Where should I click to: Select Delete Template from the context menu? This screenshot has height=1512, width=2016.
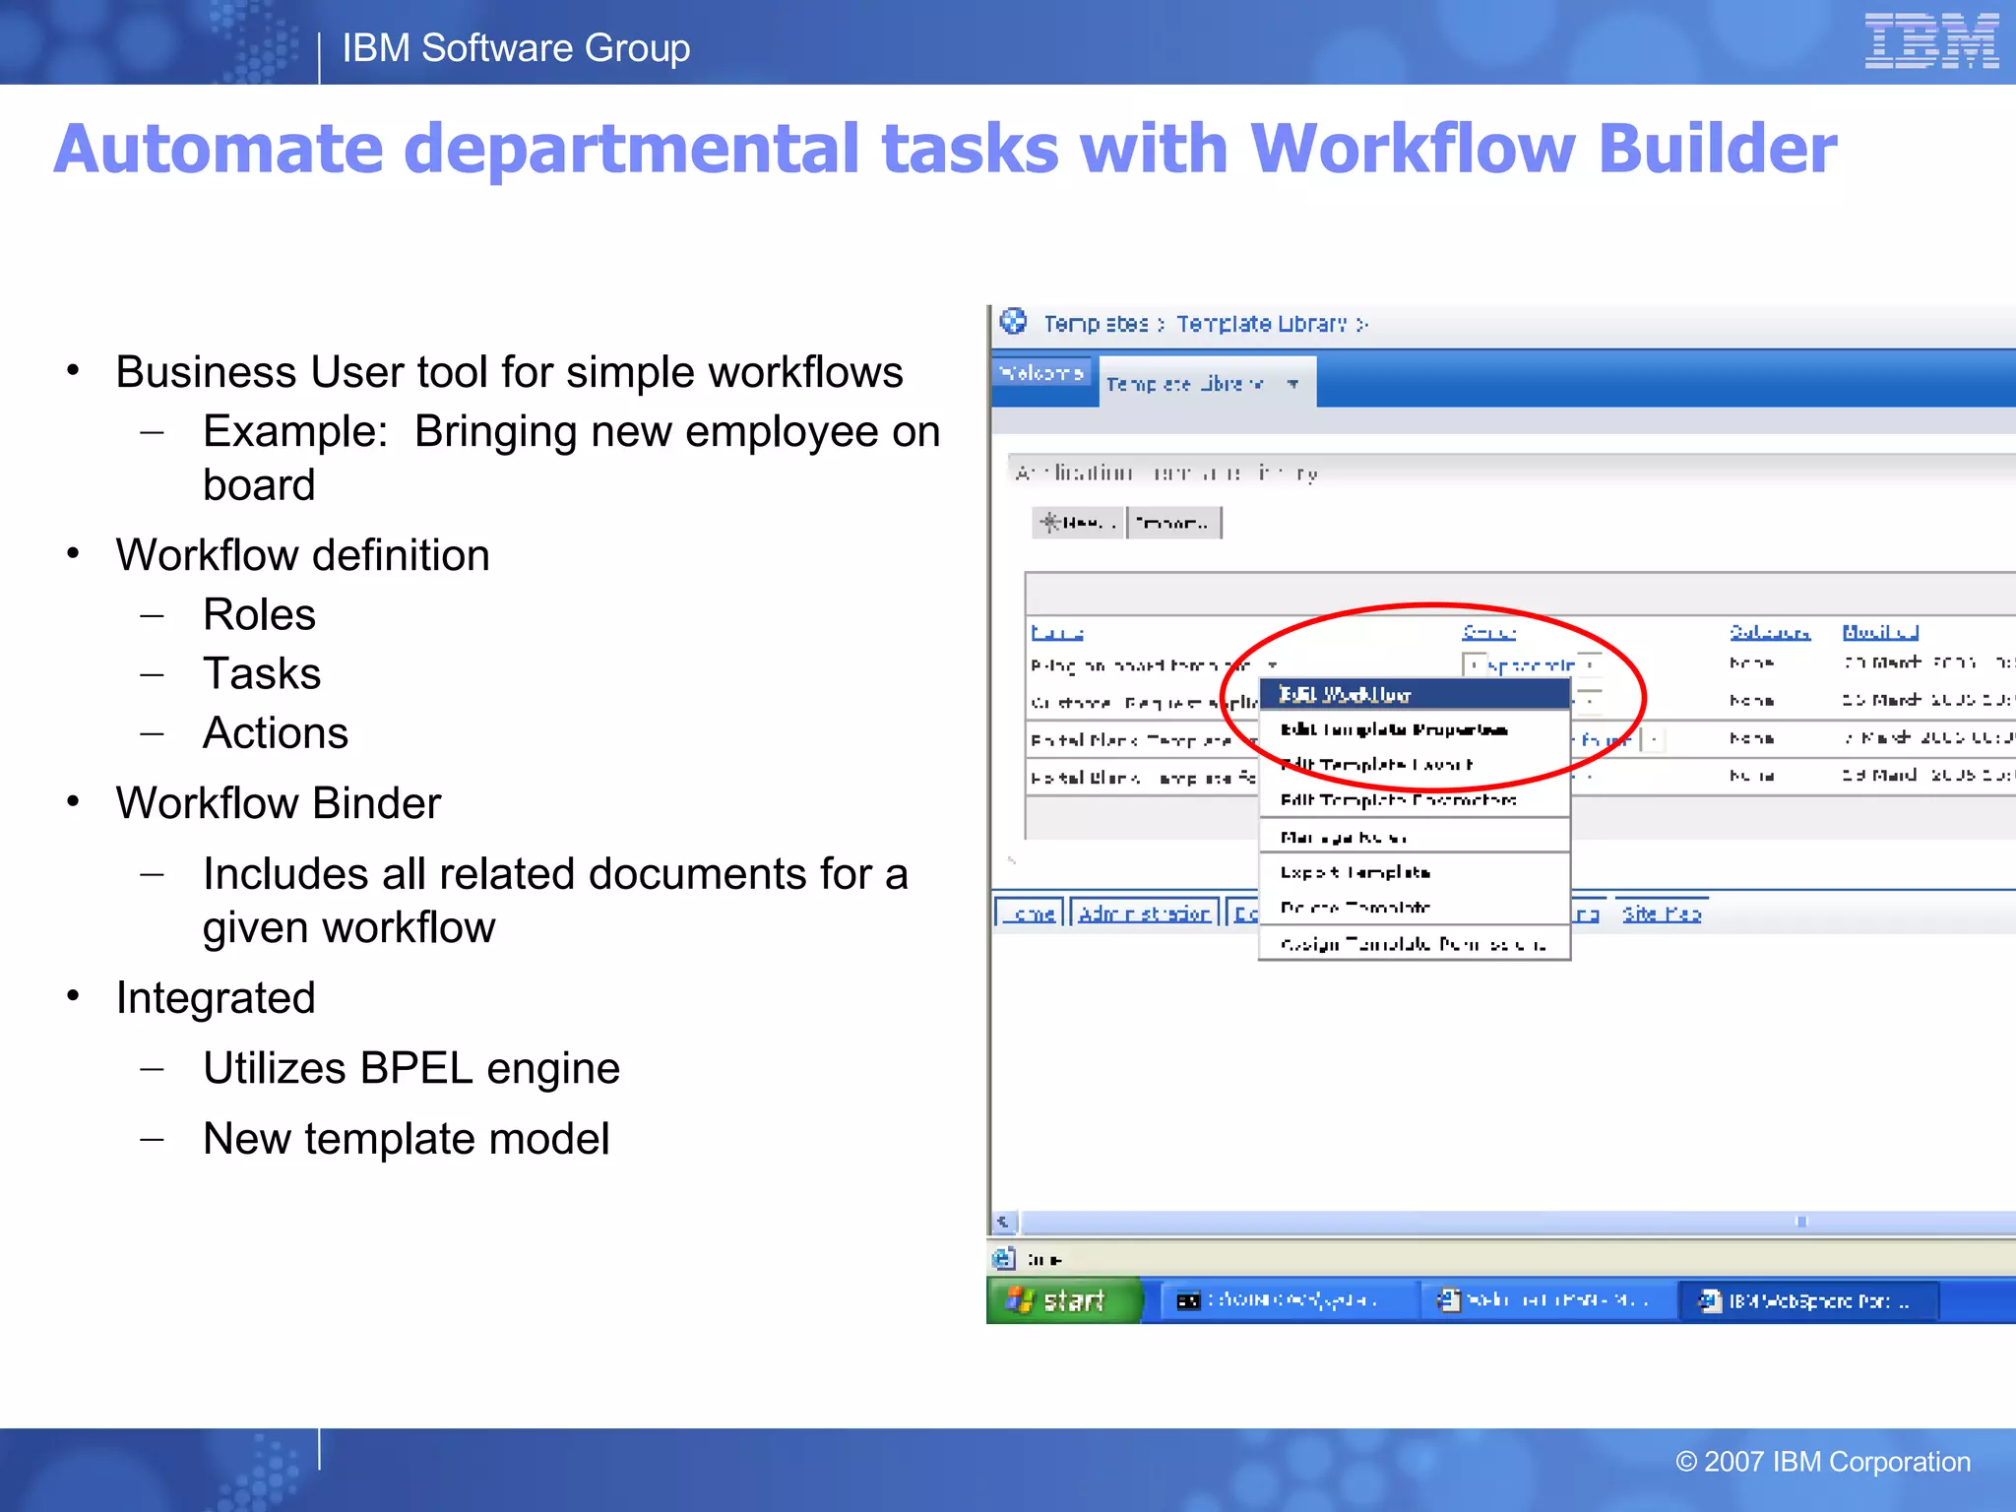coord(1415,907)
